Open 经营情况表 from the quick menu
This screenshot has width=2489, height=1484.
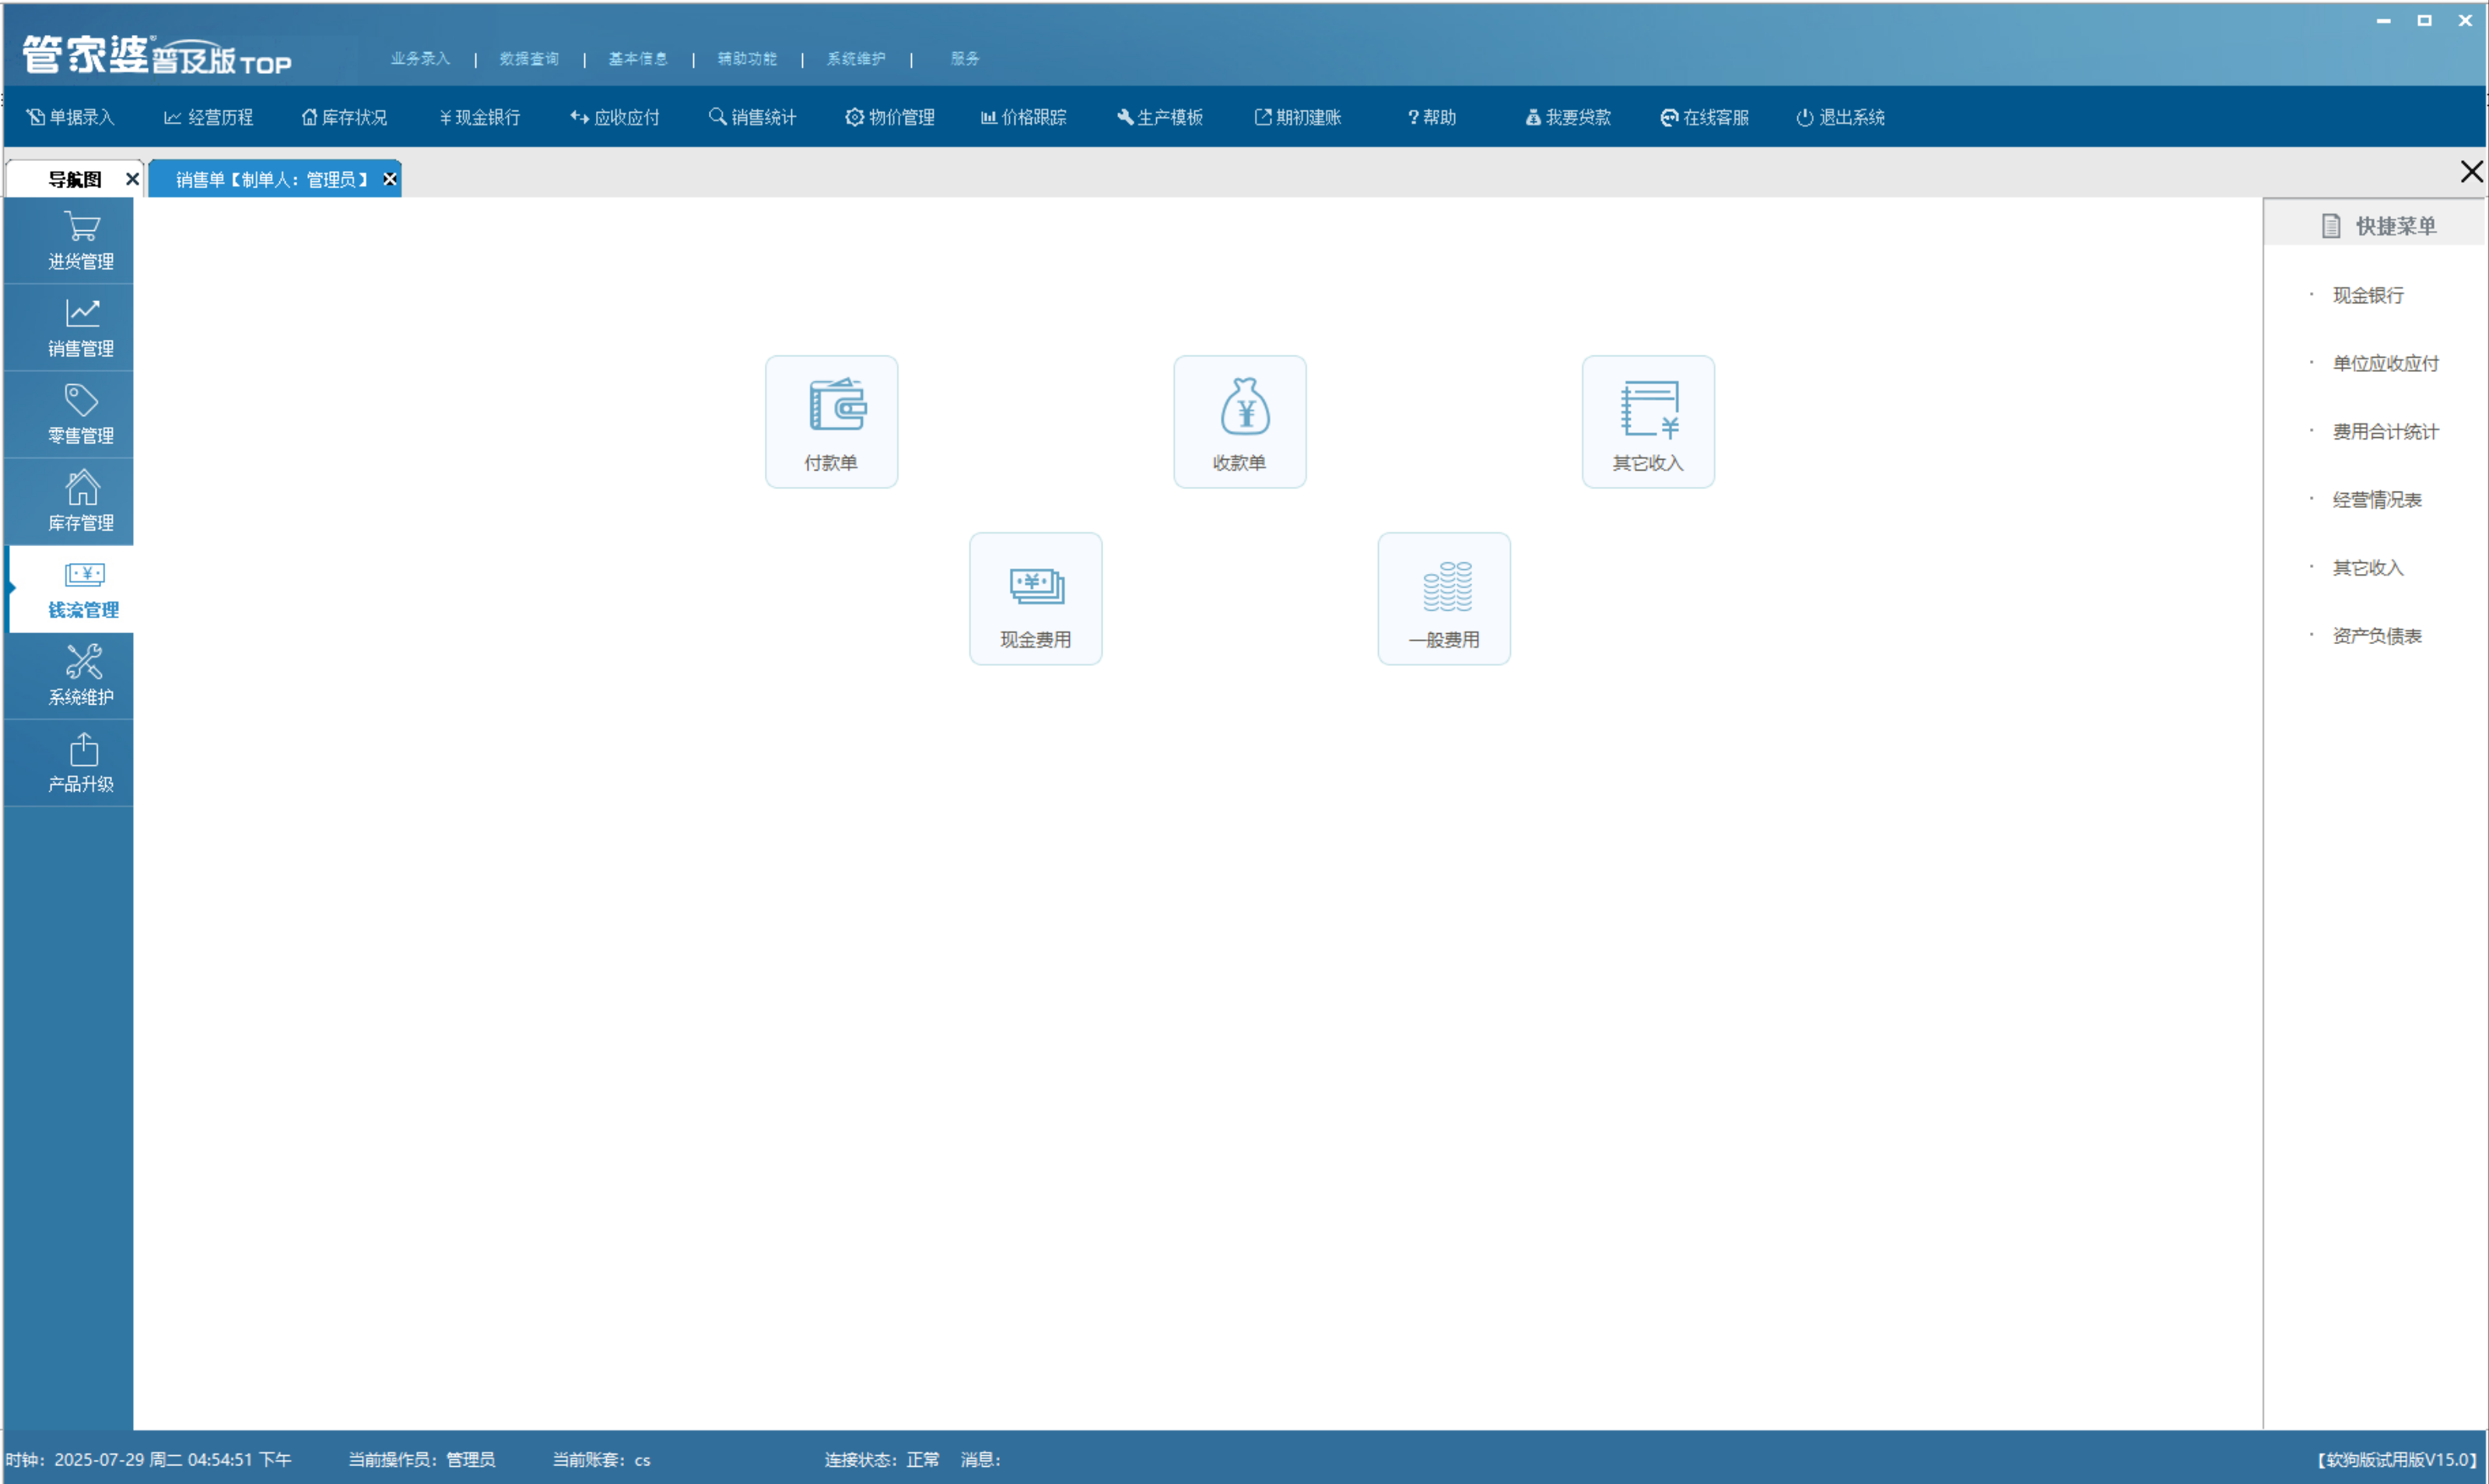2377,499
